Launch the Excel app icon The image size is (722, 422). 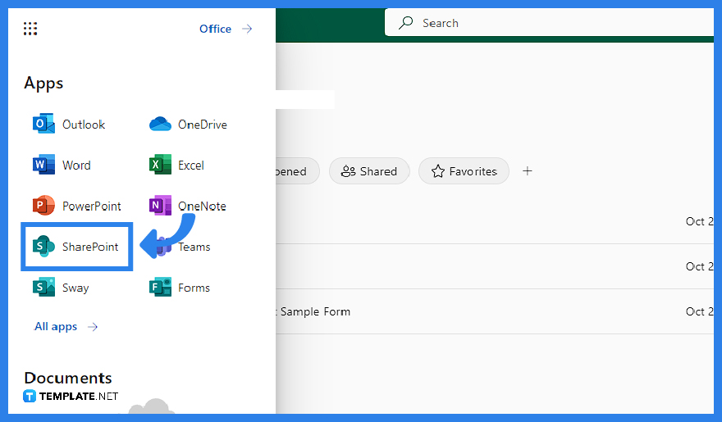[160, 165]
